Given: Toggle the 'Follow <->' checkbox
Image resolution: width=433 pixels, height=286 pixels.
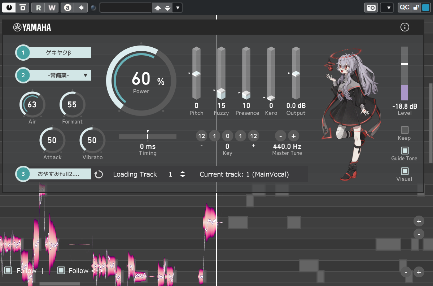Looking at the screenshot, I should pyautogui.click(x=61, y=270).
